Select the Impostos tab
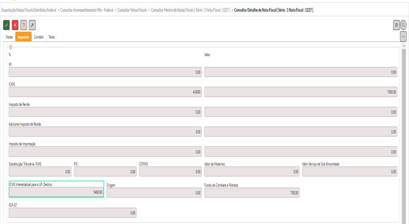Image resolution: width=409 pixels, height=224 pixels. [x=23, y=37]
